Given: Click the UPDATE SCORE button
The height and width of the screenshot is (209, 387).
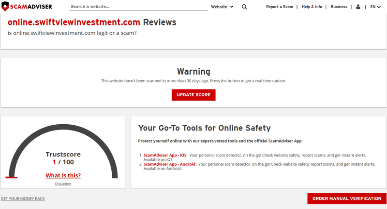Looking at the screenshot, I should (x=193, y=95).
